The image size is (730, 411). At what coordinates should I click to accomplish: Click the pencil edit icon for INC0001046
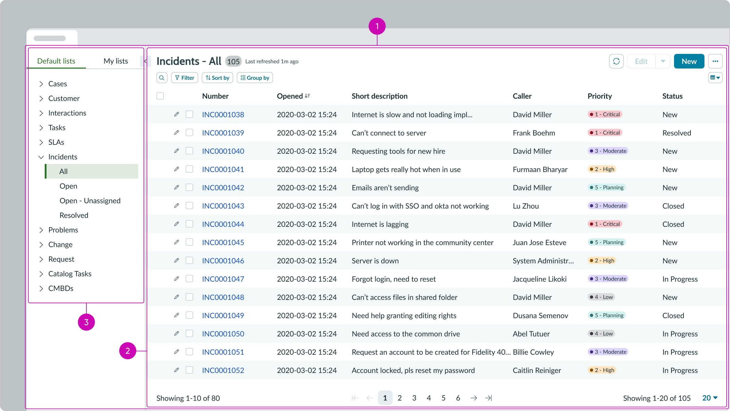[x=176, y=260]
